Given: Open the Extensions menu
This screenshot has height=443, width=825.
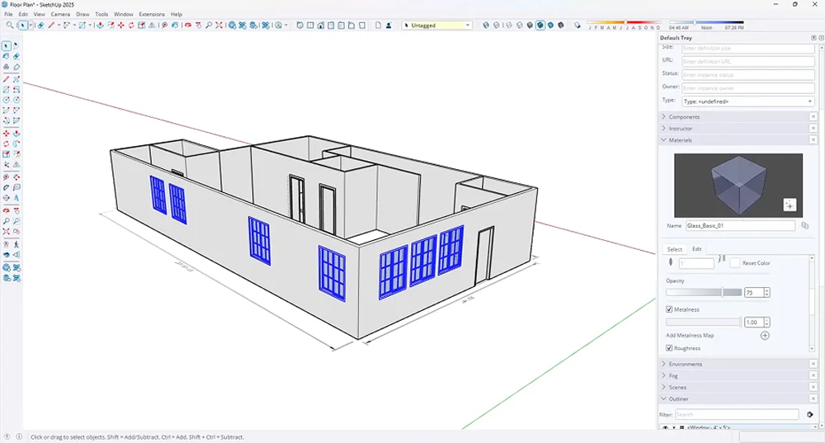Looking at the screenshot, I should (151, 14).
